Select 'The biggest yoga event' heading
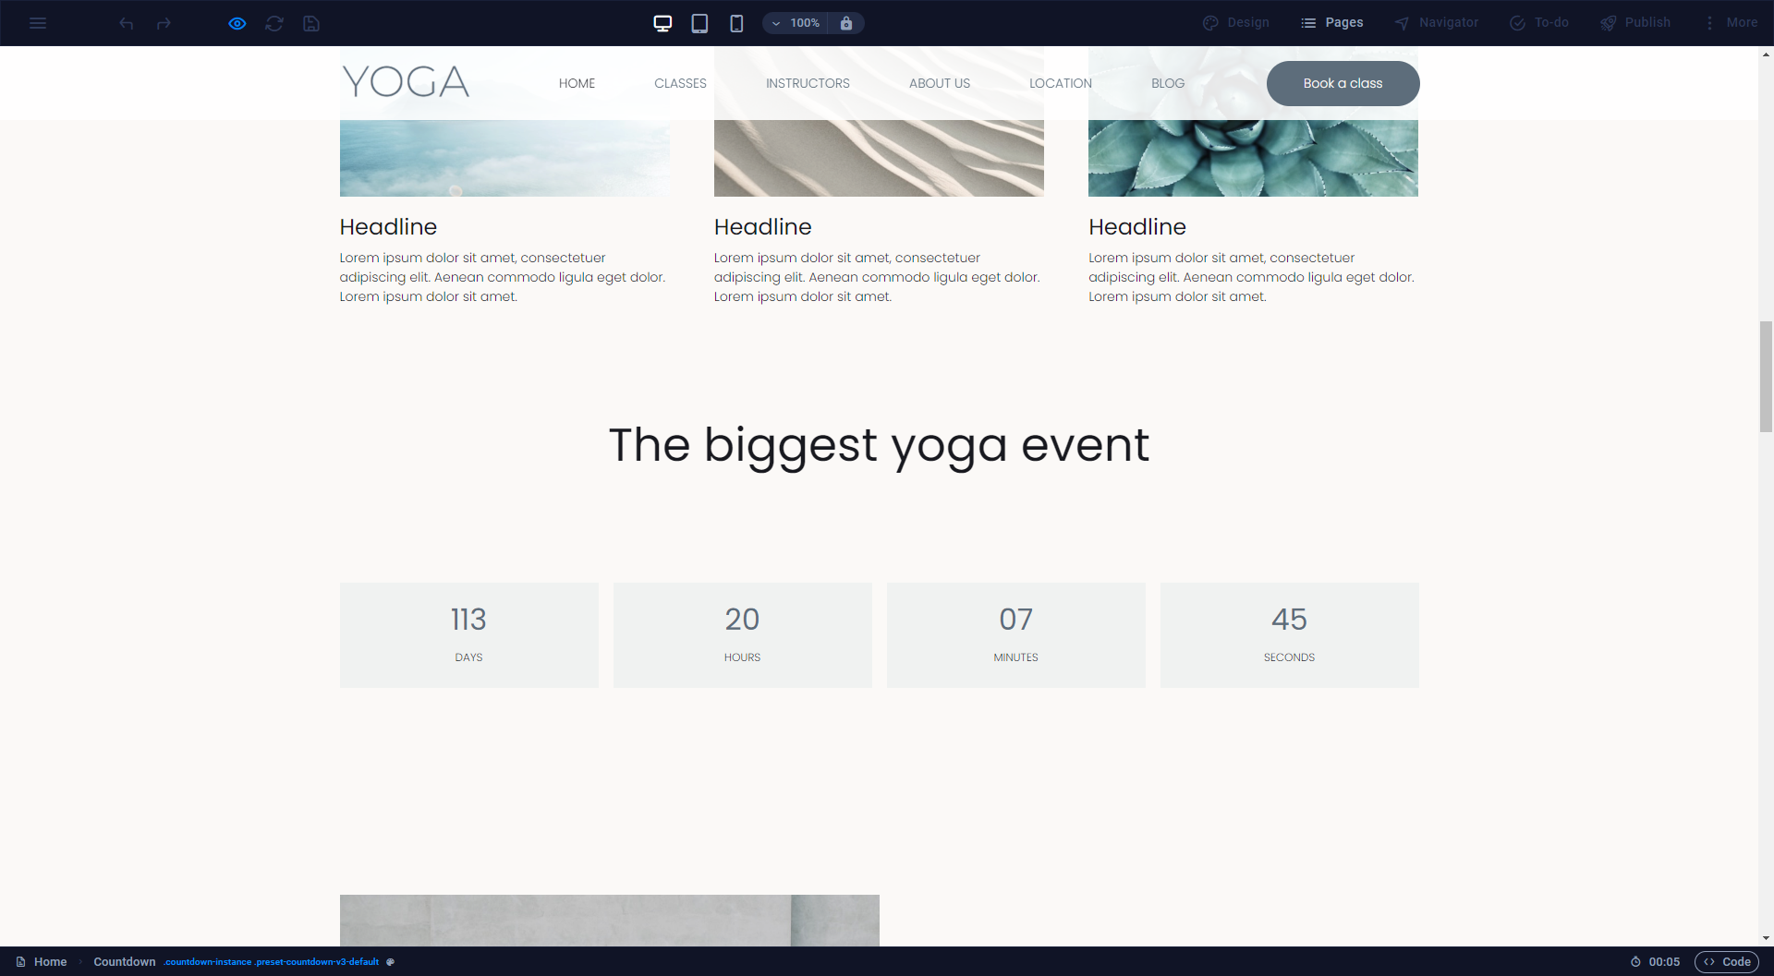Image resolution: width=1774 pixels, height=976 pixels. [x=879, y=446]
